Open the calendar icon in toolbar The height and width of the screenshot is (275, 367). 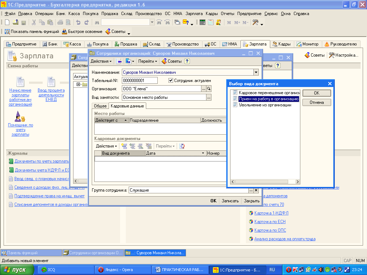tap(211, 23)
